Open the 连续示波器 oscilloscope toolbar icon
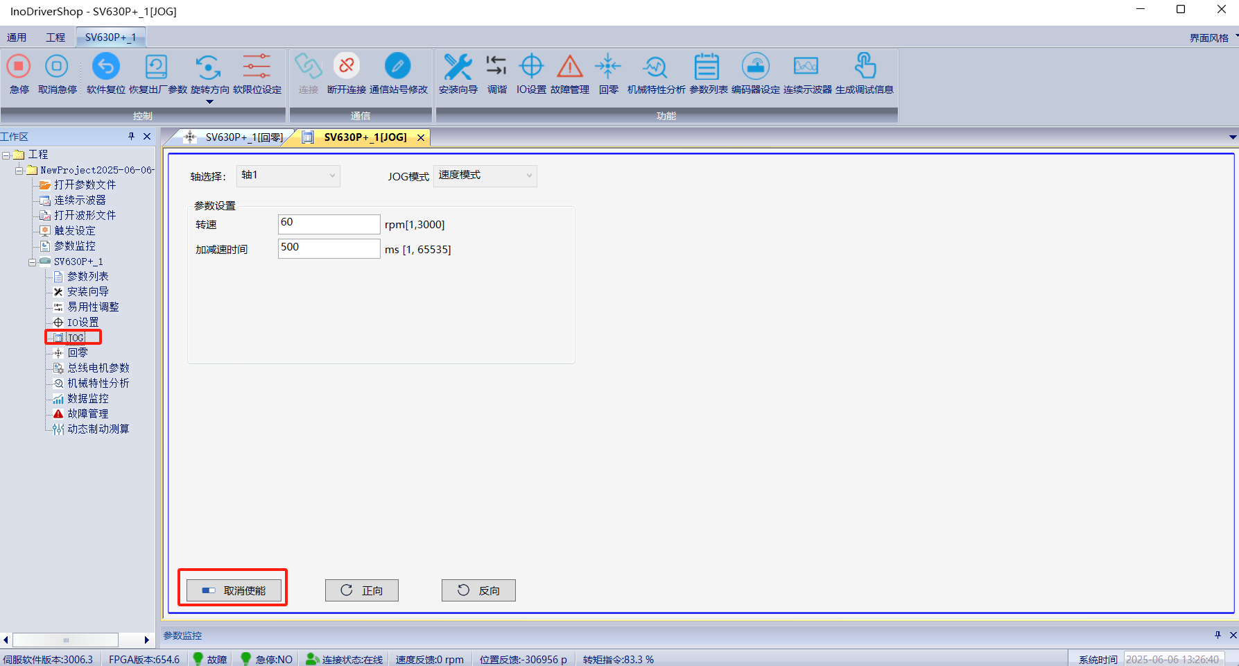The width and height of the screenshot is (1239, 666). point(806,67)
